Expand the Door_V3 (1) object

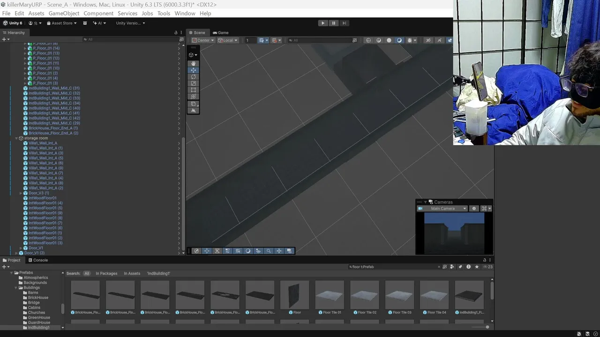(21, 193)
